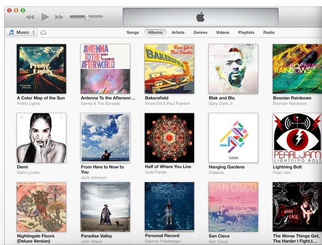Start playback with the Play button
322x245 pixels.
(x=45, y=17)
